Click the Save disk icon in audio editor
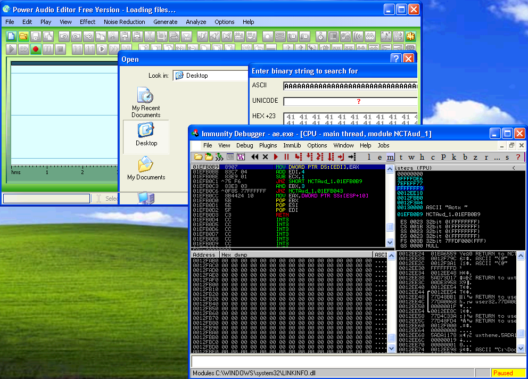 coord(35,36)
